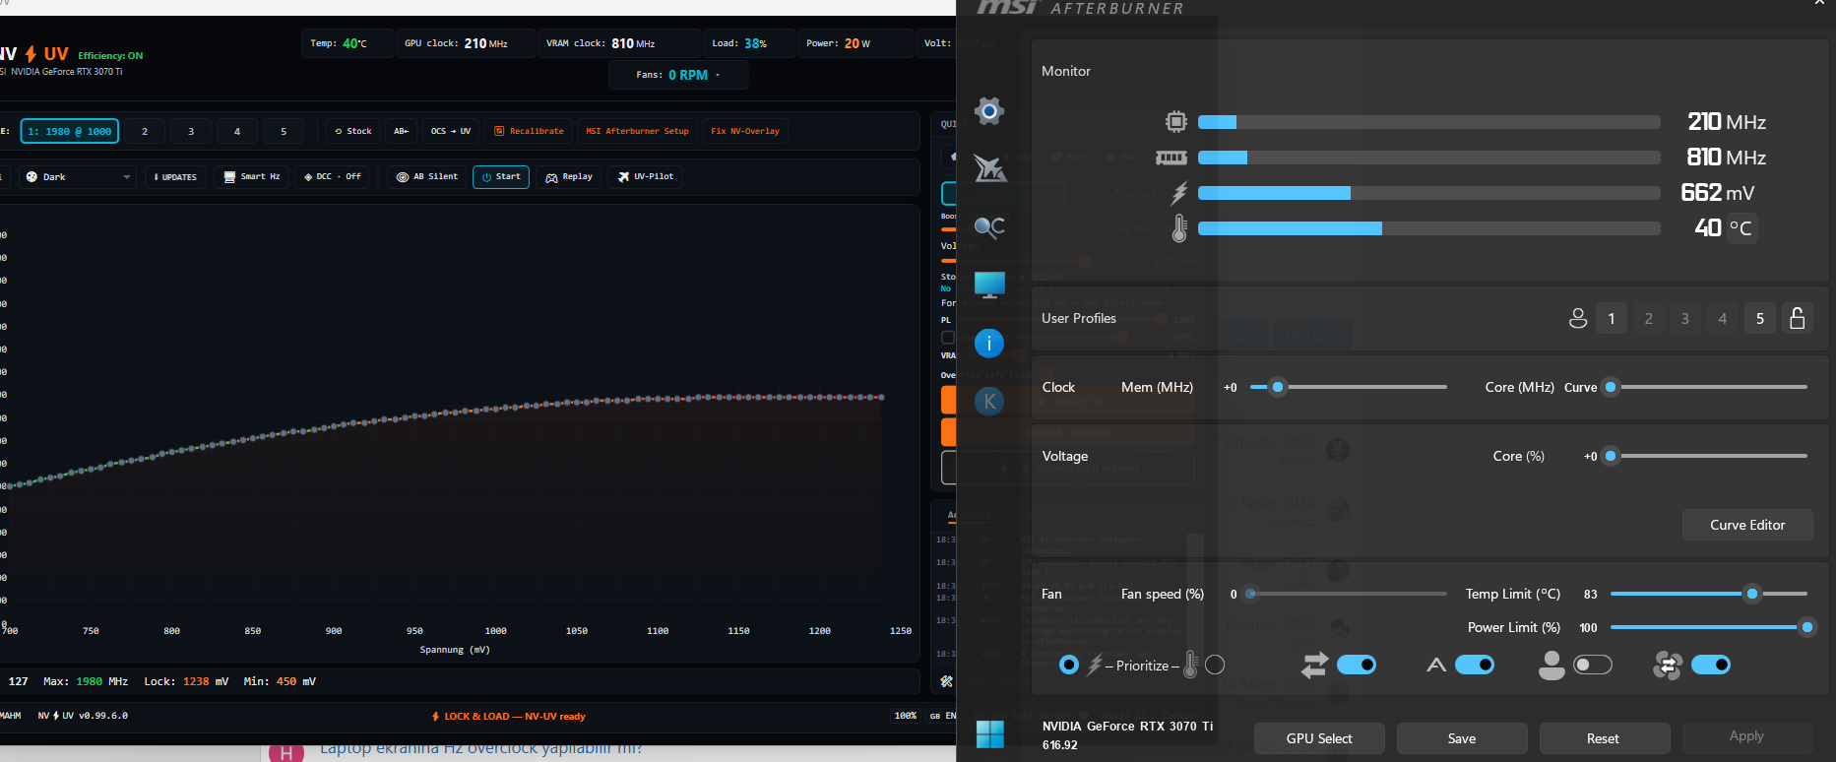Click the Windows logo icon in Afterburner
This screenshot has height=762, width=1836.
[990, 734]
